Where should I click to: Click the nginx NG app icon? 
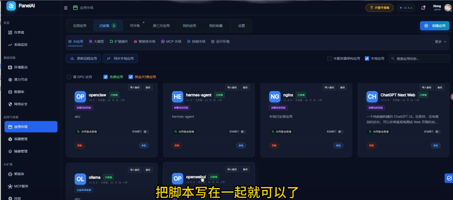pyautogui.click(x=275, y=97)
